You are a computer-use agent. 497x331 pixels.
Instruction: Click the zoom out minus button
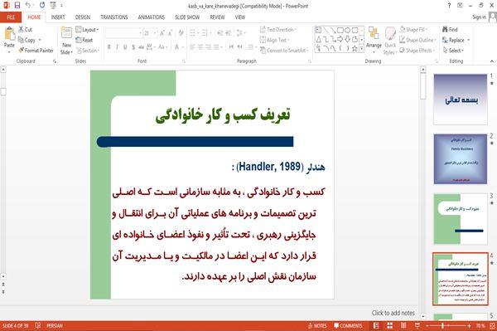tap(427, 325)
